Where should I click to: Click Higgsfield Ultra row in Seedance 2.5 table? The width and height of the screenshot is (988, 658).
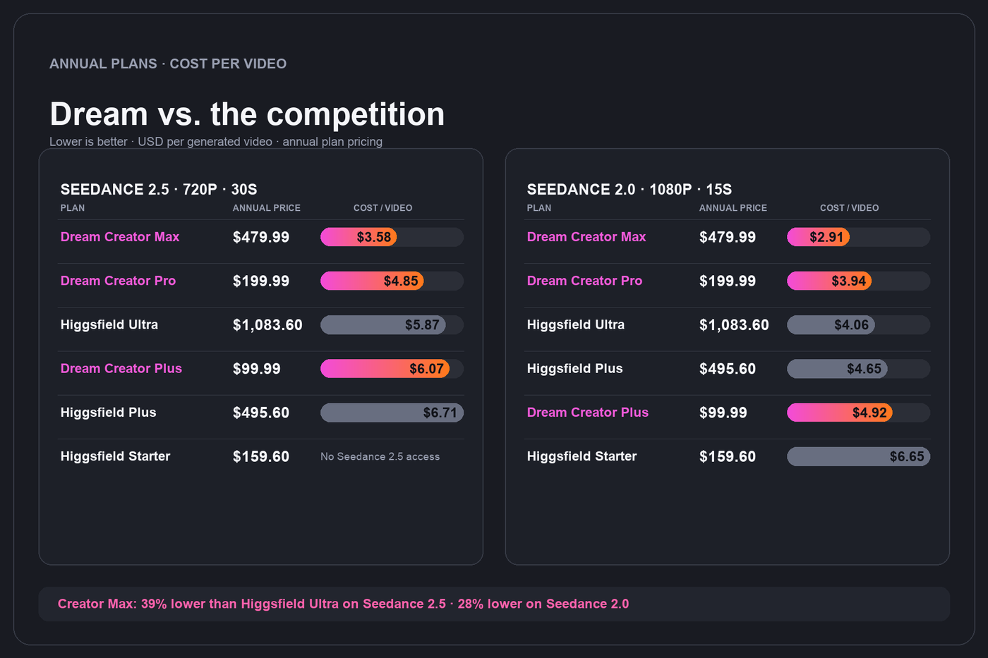[x=261, y=325]
